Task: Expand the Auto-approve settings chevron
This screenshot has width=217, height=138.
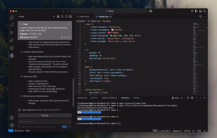Action: (61, 110)
